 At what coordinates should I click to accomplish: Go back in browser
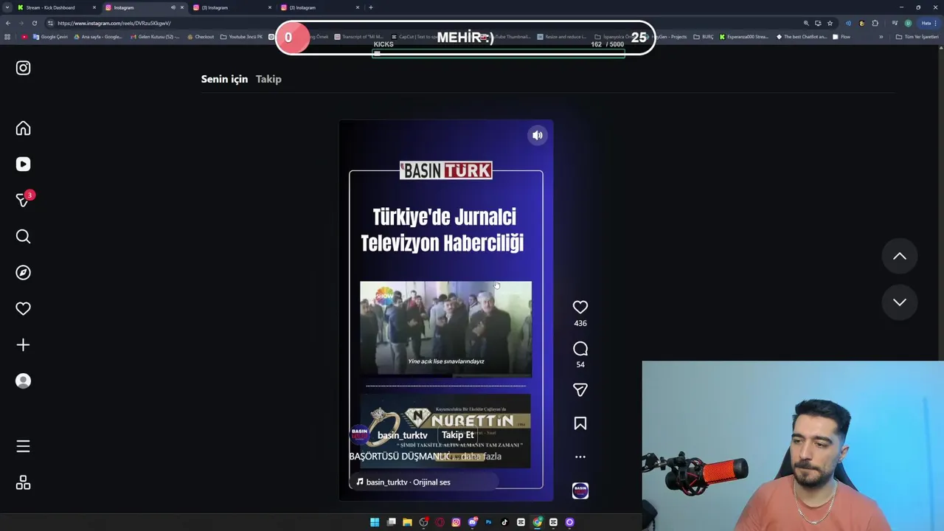[8, 23]
